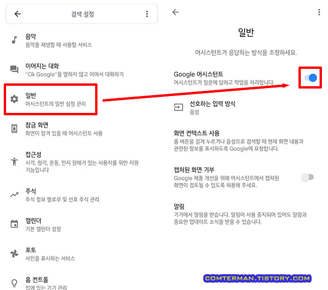This screenshot has width=328, height=290.
Task: Tap the lock screen phone icon
Action: [14, 128]
